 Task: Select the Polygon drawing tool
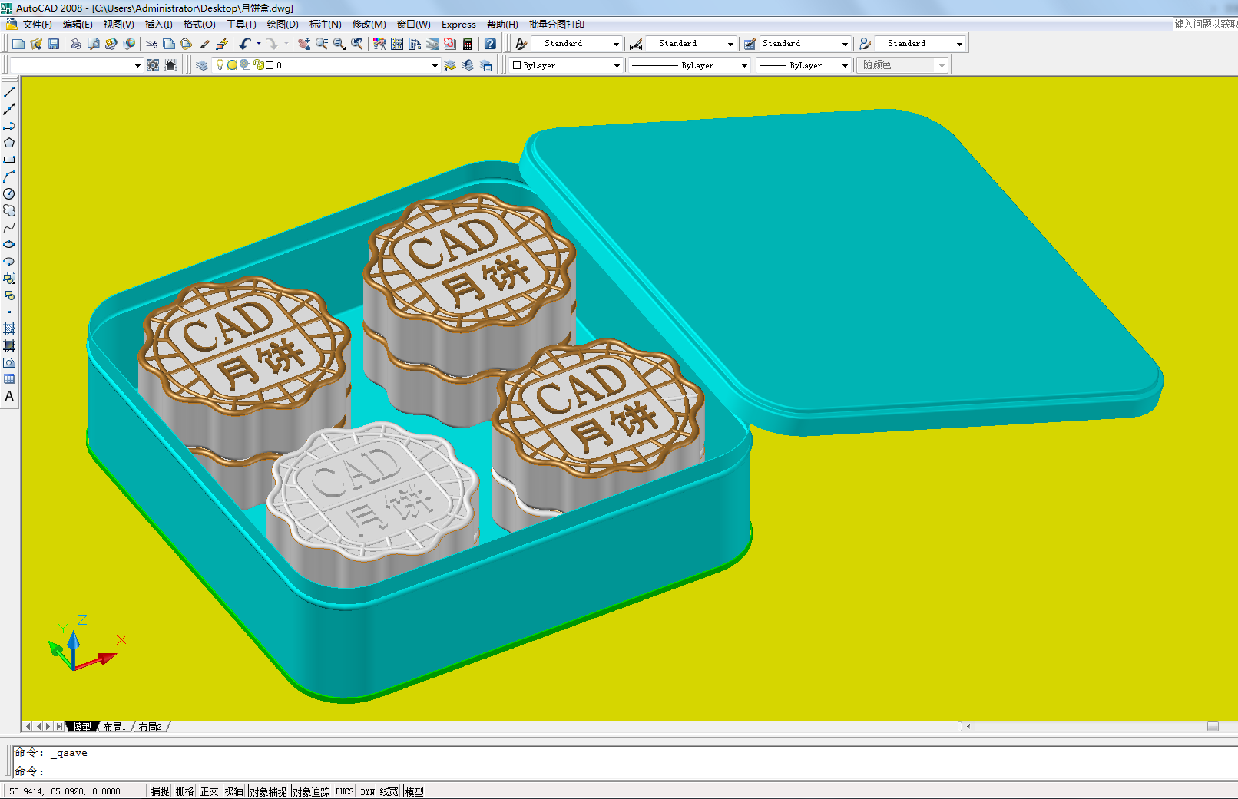(9, 143)
